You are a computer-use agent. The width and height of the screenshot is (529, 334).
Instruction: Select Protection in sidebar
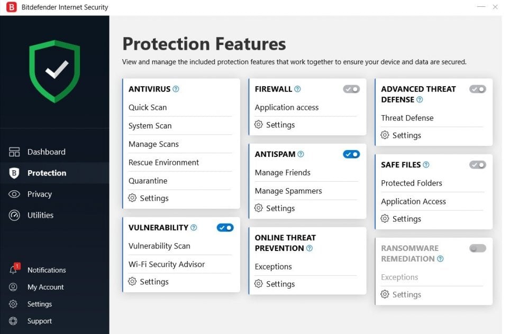tap(47, 173)
